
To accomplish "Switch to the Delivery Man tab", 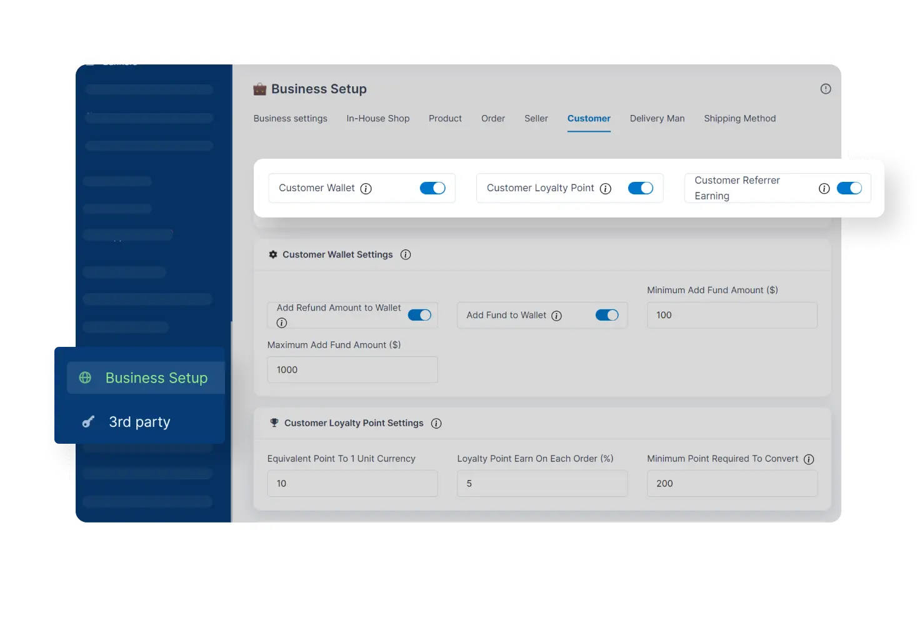I will (x=657, y=118).
